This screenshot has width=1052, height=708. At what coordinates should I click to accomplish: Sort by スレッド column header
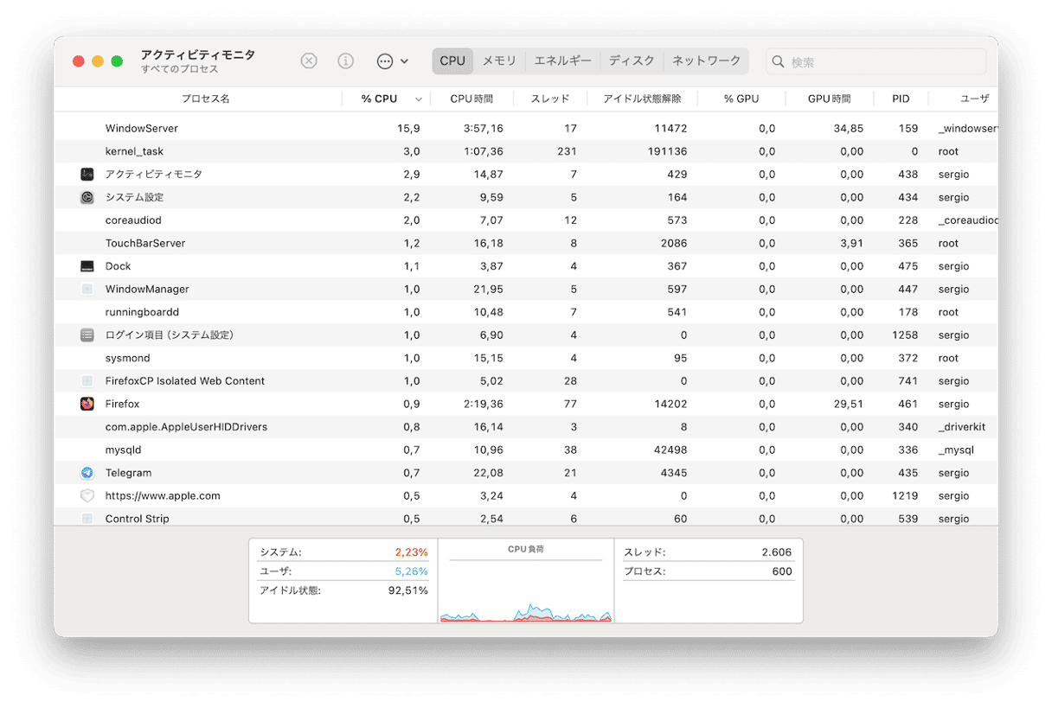549,99
